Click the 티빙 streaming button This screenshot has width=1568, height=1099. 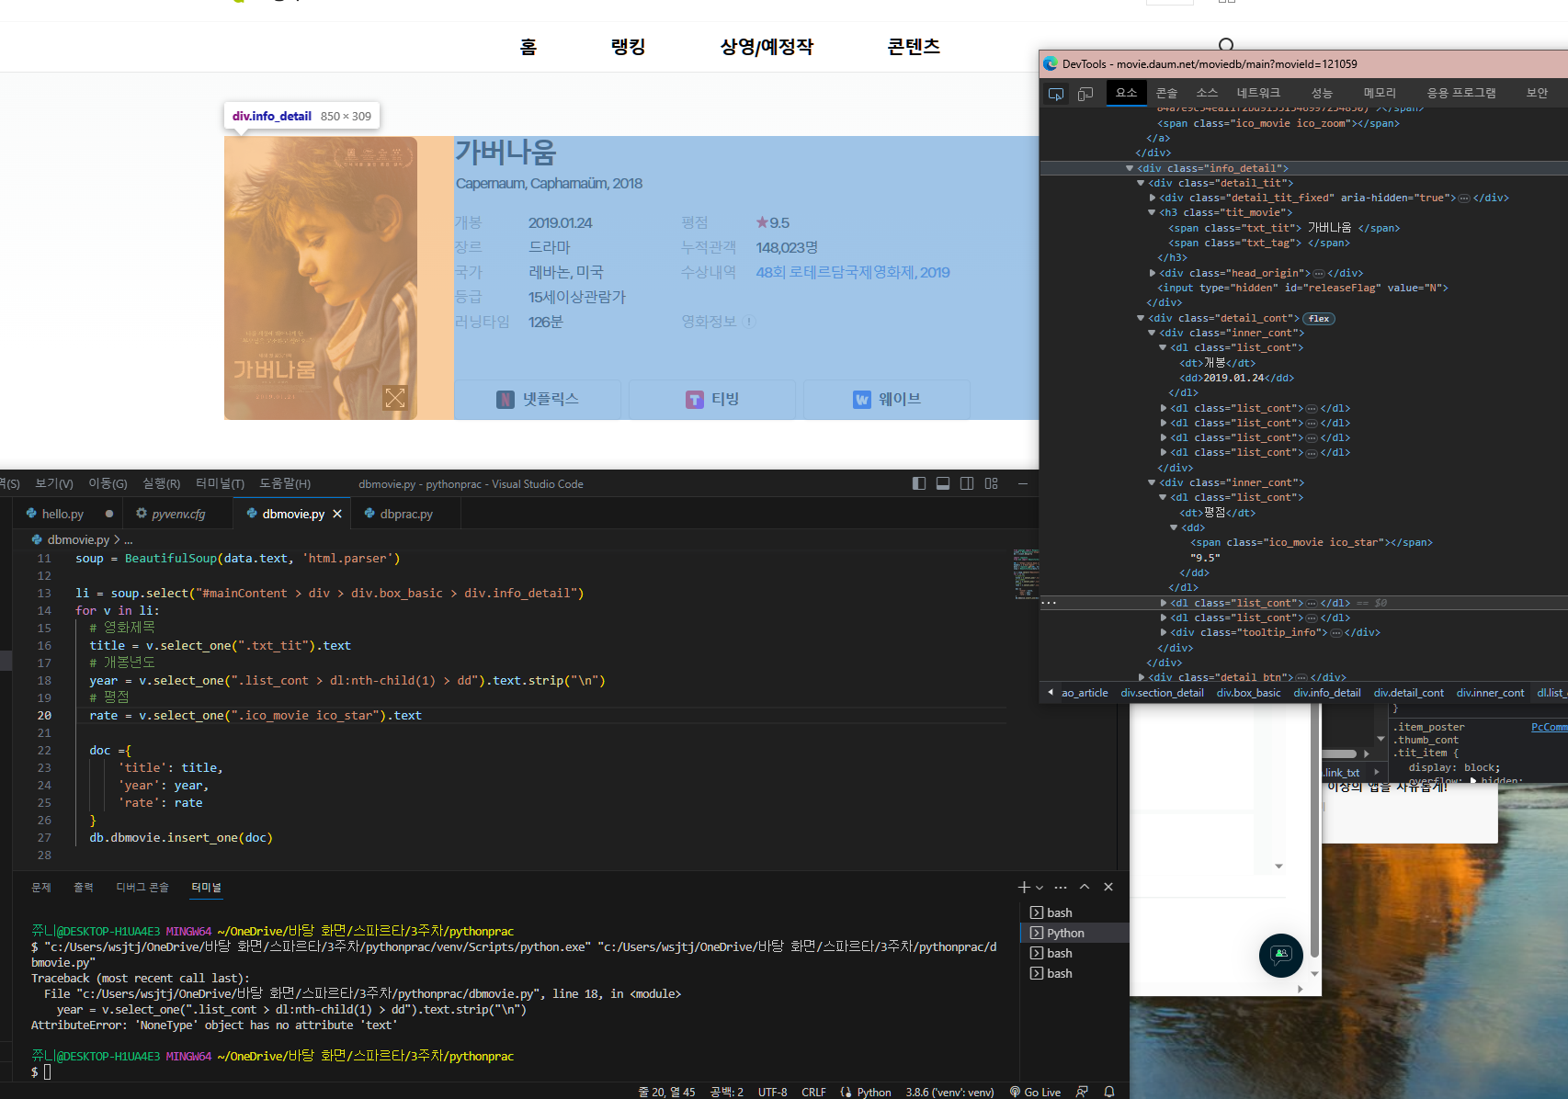pos(712,399)
